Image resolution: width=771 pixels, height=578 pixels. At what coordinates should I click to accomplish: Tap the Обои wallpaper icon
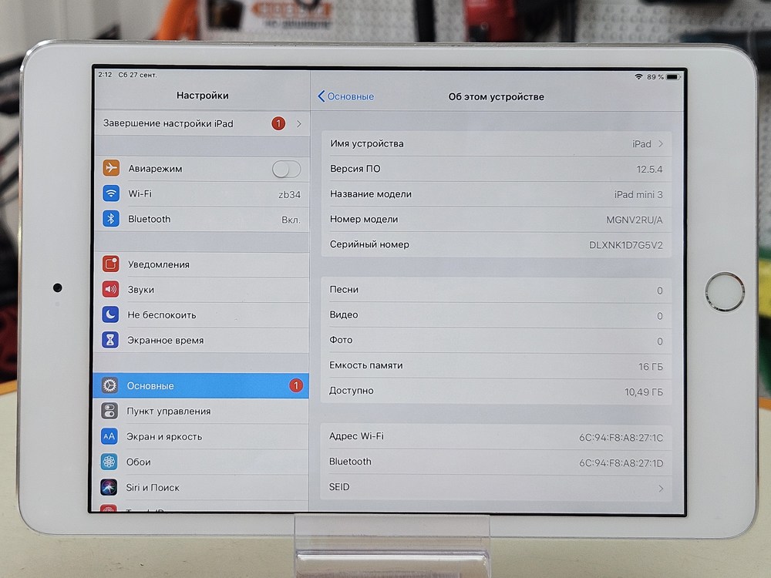pos(109,462)
